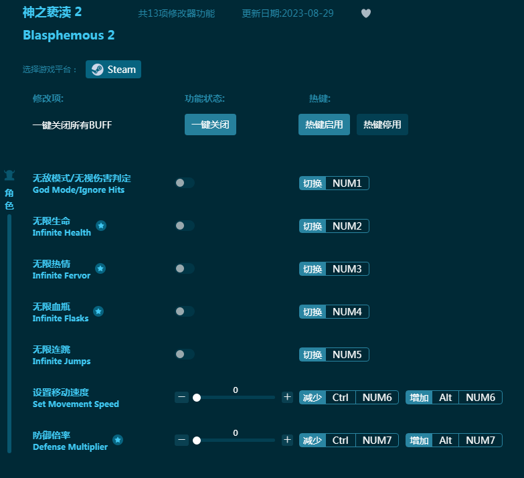524x478 pixels.
Task: Click the 角色 sidebar category label
Action: tap(9, 200)
